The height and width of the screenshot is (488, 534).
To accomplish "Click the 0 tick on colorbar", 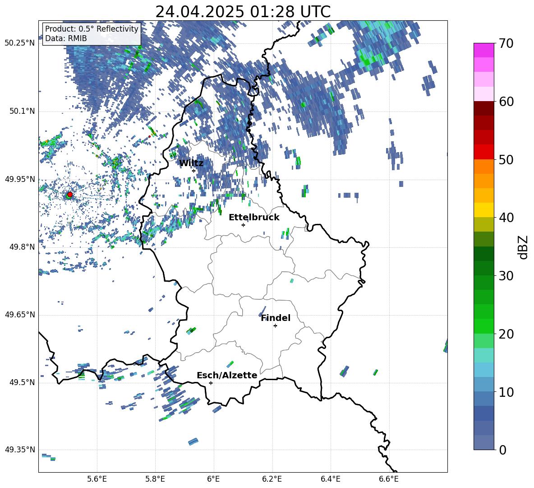I will coord(502,450).
